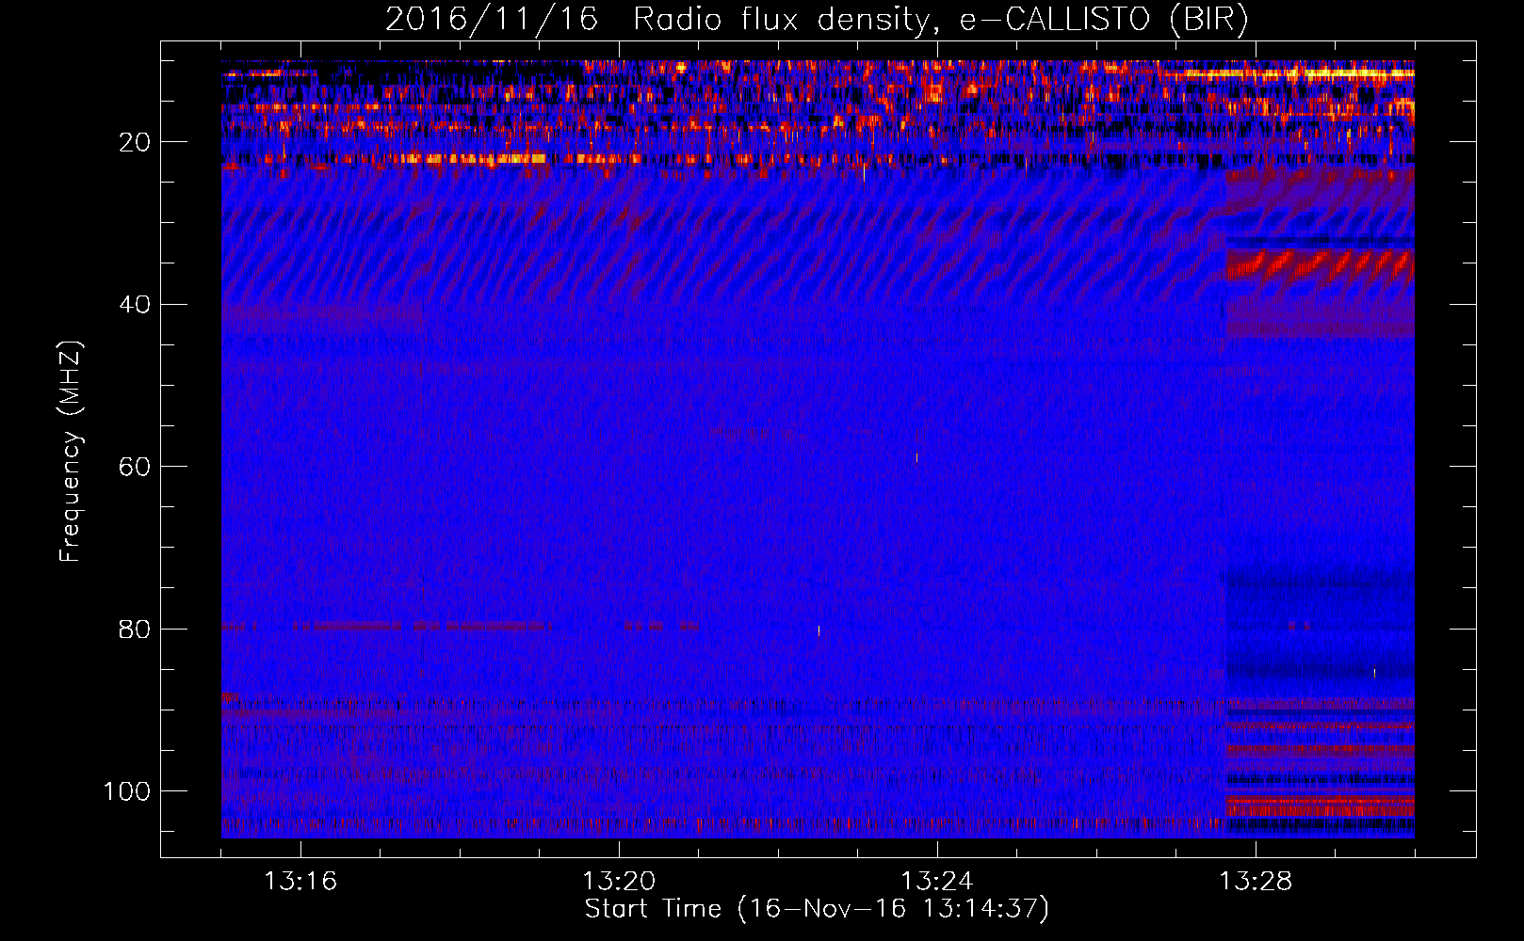Click the 60 frequency tick label
Screen dimensions: 1524x941
point(135,467)
